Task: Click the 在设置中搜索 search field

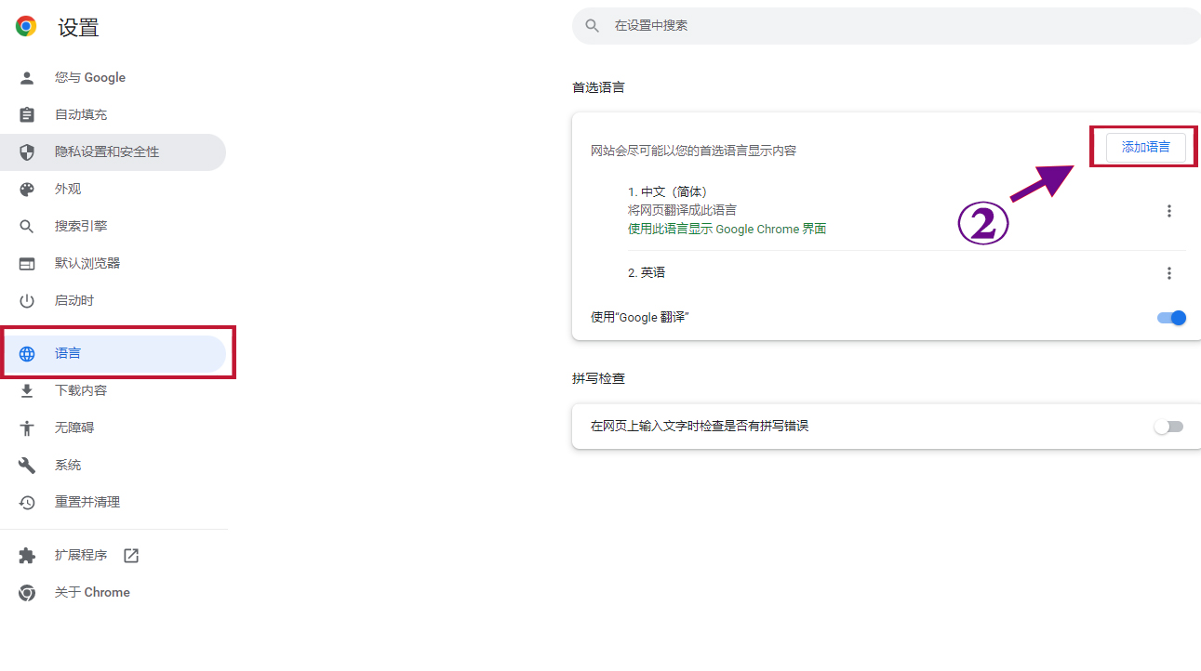Action: point(837,26)
